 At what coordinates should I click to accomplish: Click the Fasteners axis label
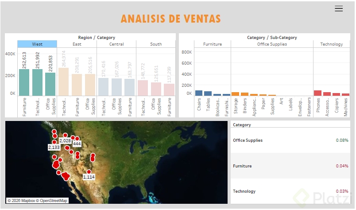tap(309, 107)
